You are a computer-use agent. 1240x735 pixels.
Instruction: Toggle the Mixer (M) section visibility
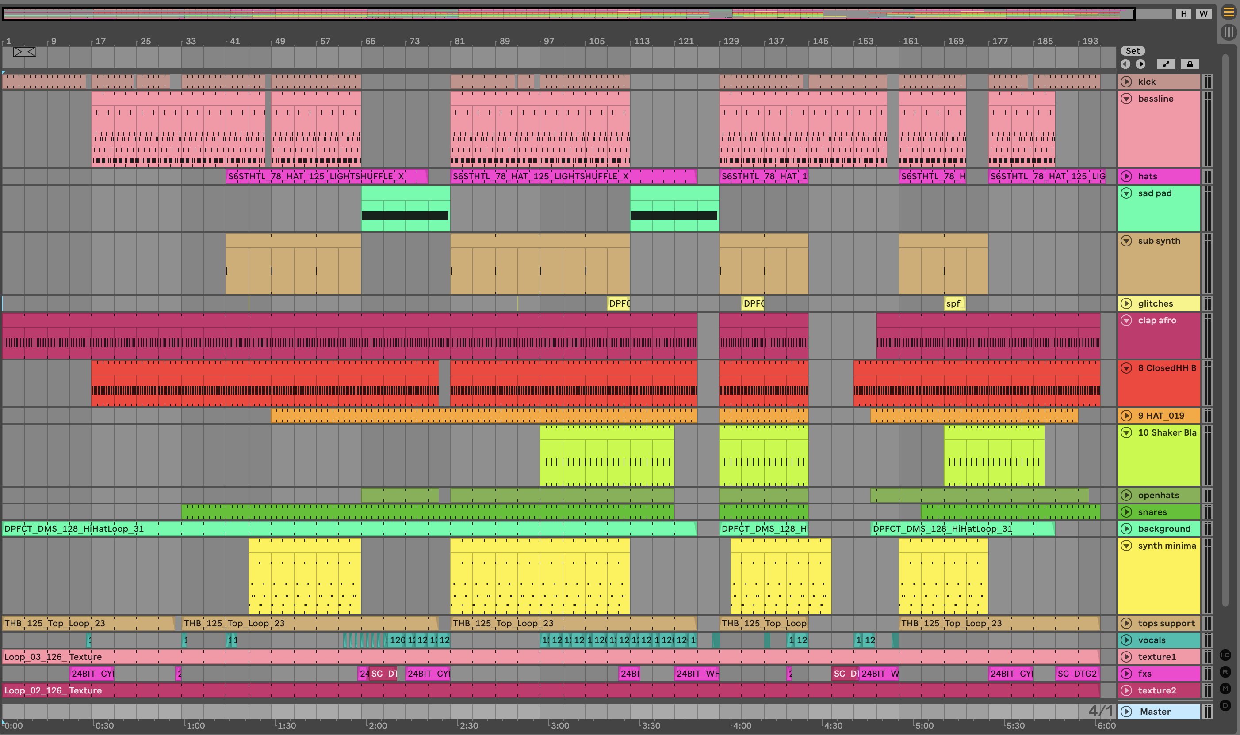pos(1225,689)
